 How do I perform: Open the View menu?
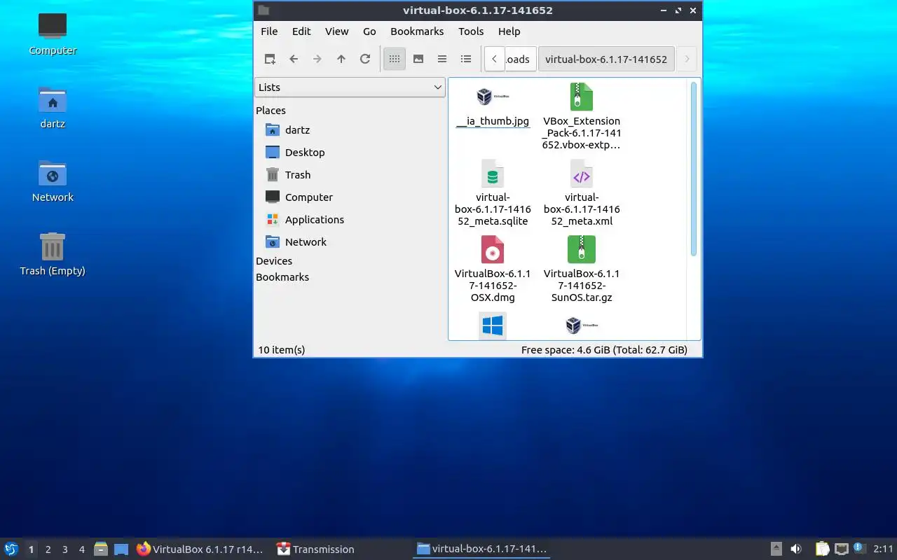click(337, 31)
